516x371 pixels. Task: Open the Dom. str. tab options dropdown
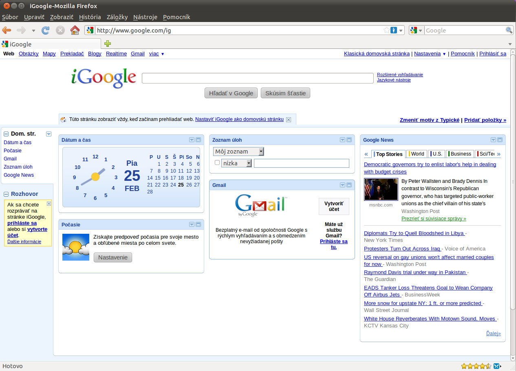pos(49,134)
